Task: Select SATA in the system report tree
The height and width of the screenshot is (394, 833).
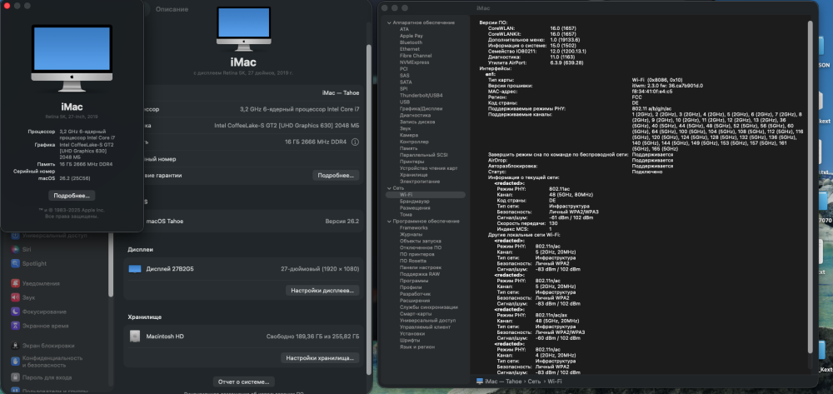Action: click(x=406, y=82)
